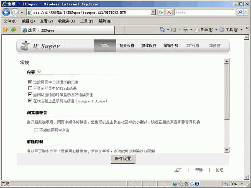Click the Add to Favorites star-plus icon
Screen dimensions: 251x188
[x=14, y=29]
